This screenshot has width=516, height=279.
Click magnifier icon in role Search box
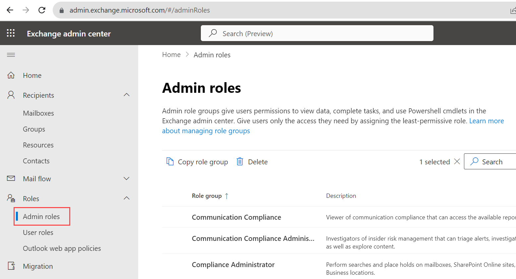474,161
